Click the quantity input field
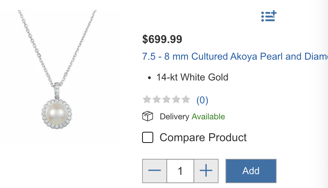 pos(180,171)
